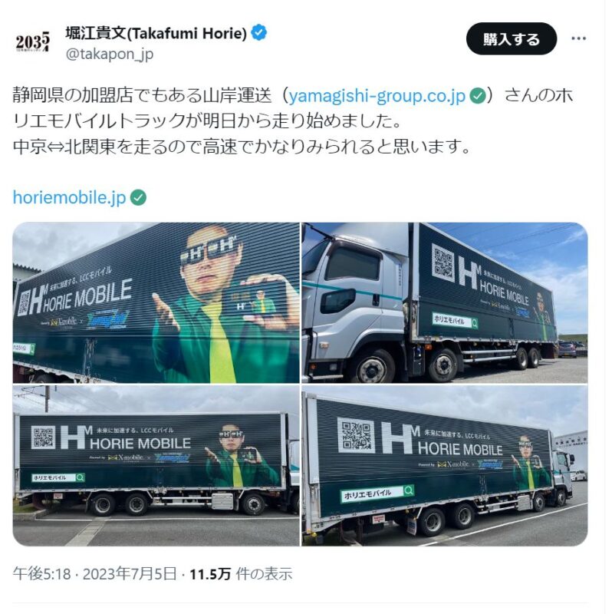Open top-right photo of silver truck cab
The image size is (612, 614).
(445, 302)
